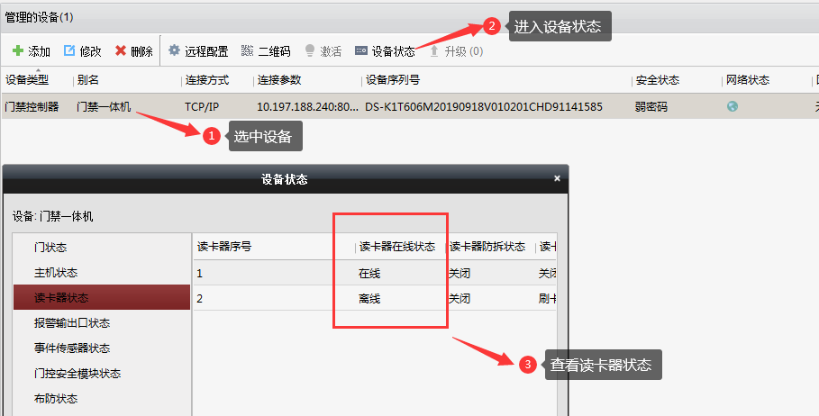
Task: Select the 门禁控制器 device row cell
Action: (32, 107)
